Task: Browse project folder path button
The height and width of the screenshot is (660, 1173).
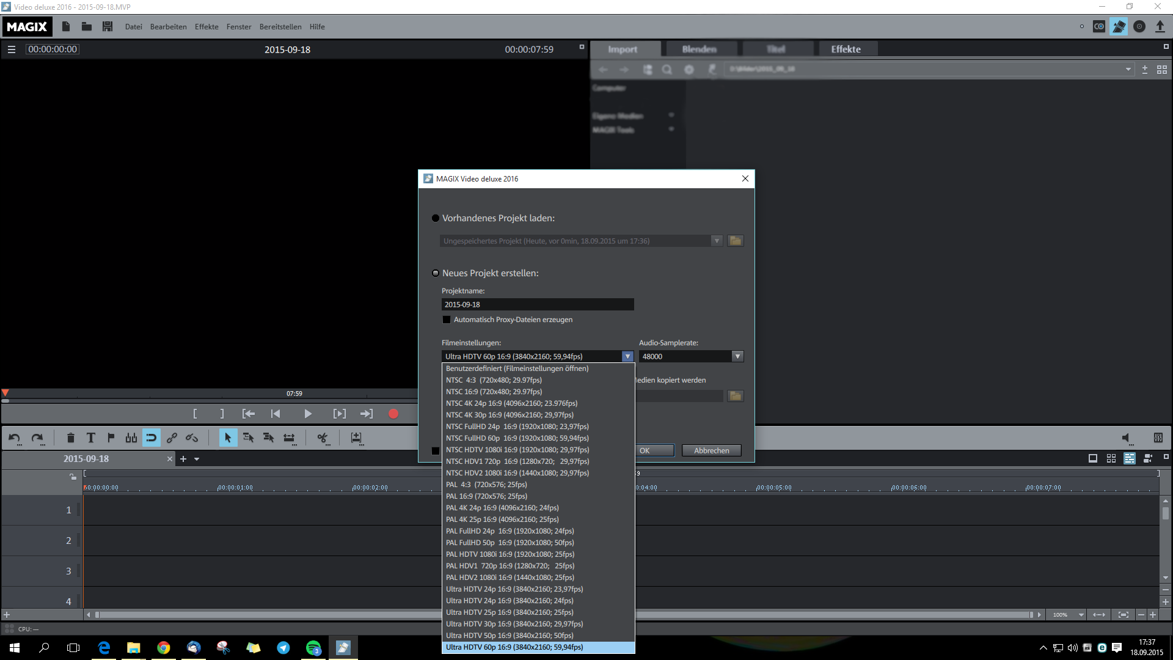Action: click(x=736, y=396)
